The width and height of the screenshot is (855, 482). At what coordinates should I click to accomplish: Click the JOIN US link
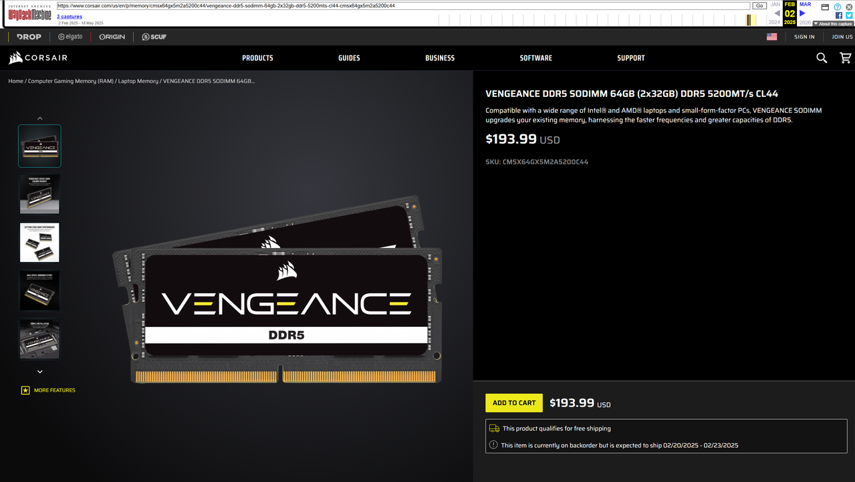point(842,37)
